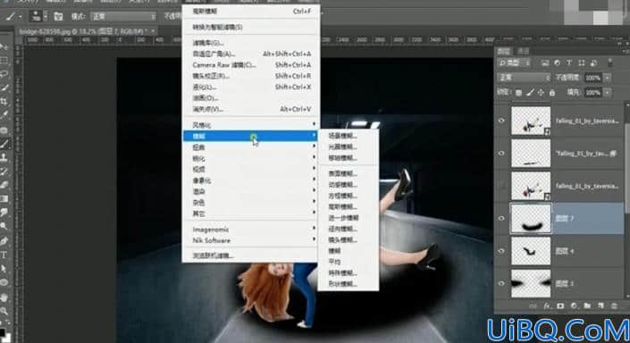Image resolution: width=630 pixels, height=343 pixels.
Task: Open layer filter kind dropdown
Action: 514,63
